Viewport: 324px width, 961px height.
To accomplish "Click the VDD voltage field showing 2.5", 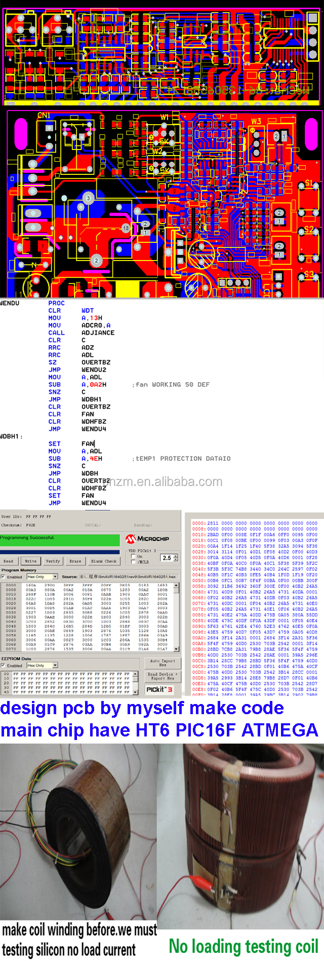I will (167, 558).
